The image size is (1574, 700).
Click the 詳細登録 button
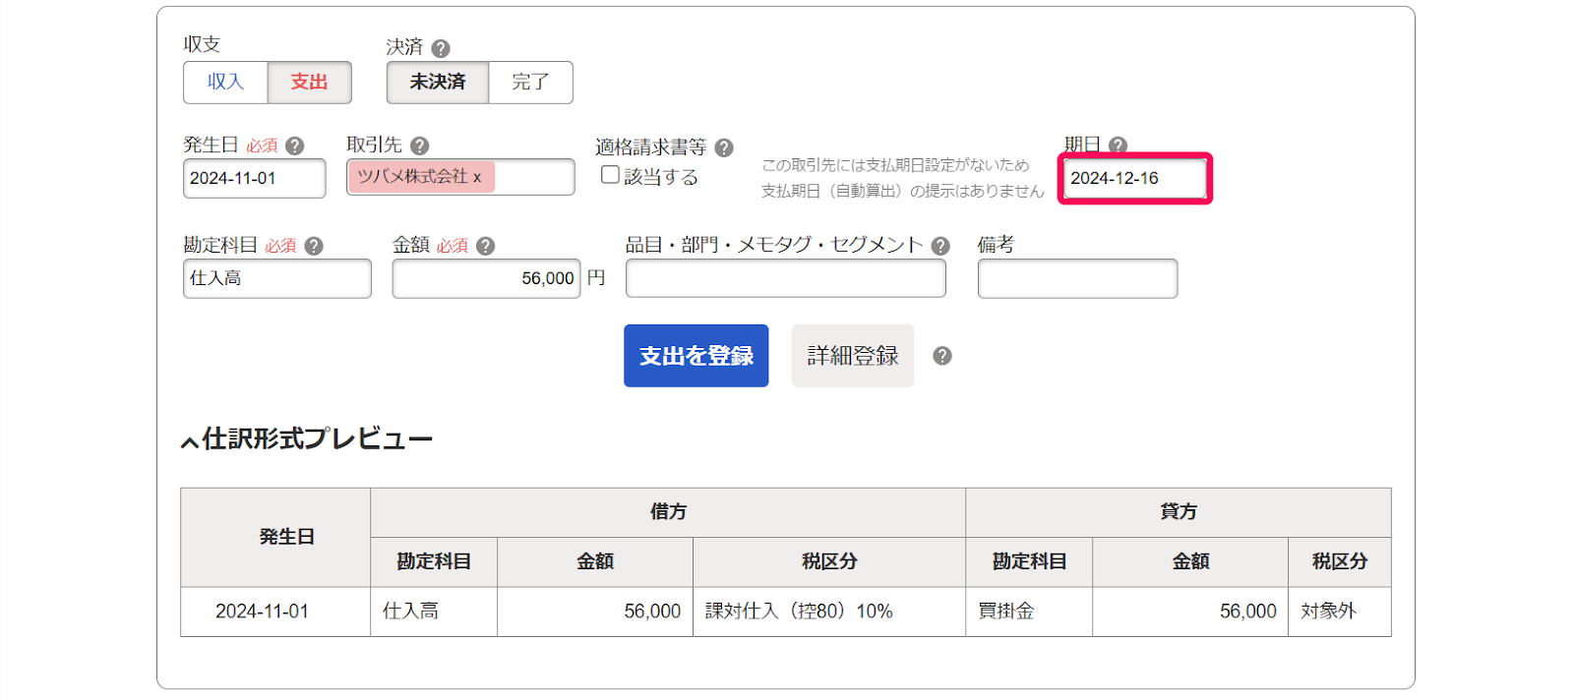click(x=852, y=356)
